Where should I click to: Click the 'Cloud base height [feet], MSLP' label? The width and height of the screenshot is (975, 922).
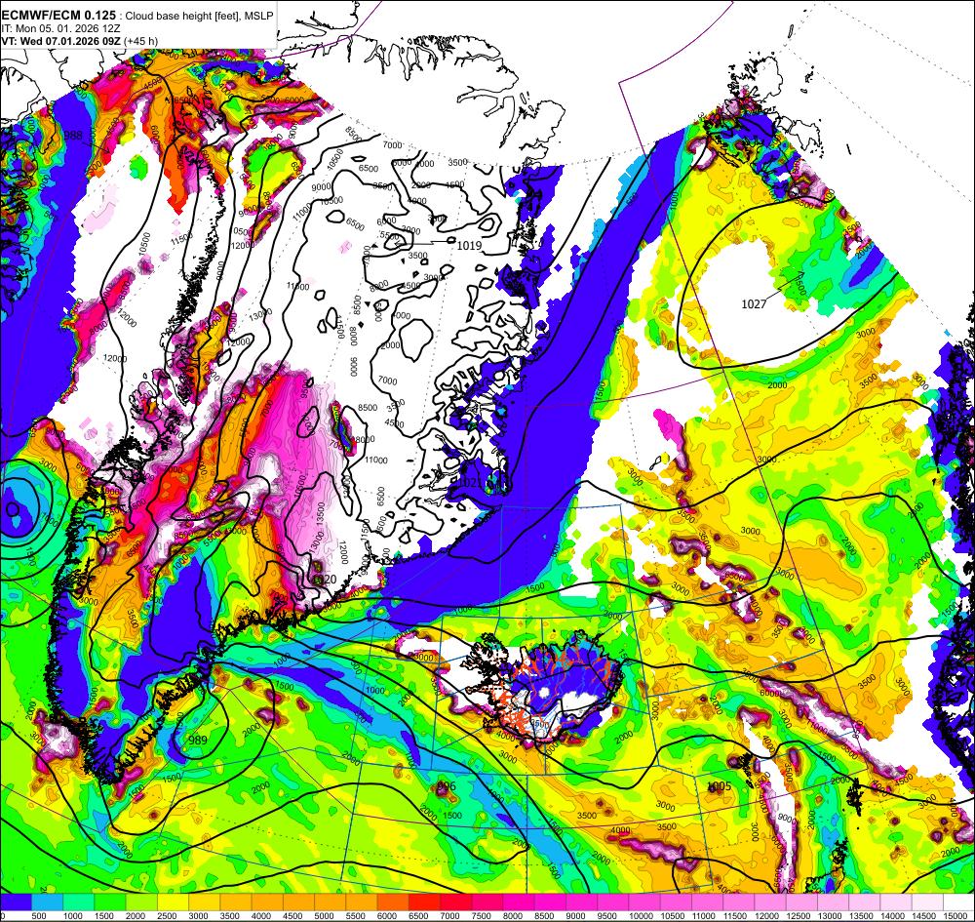click(x=198, y=17)
